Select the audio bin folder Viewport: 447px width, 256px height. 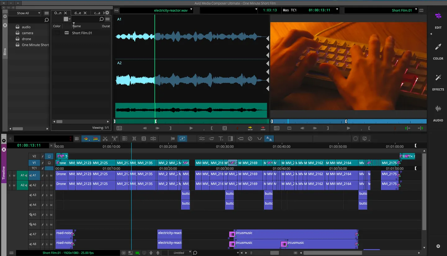click(26, 27)
